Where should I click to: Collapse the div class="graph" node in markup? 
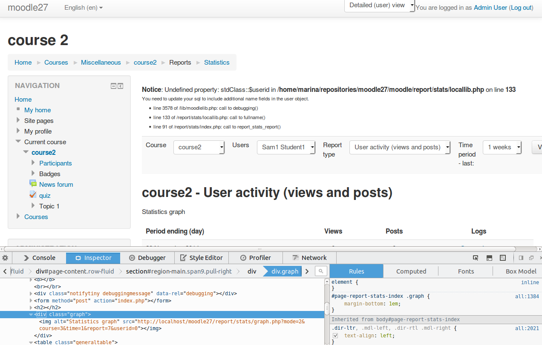(x=31, y=314)
